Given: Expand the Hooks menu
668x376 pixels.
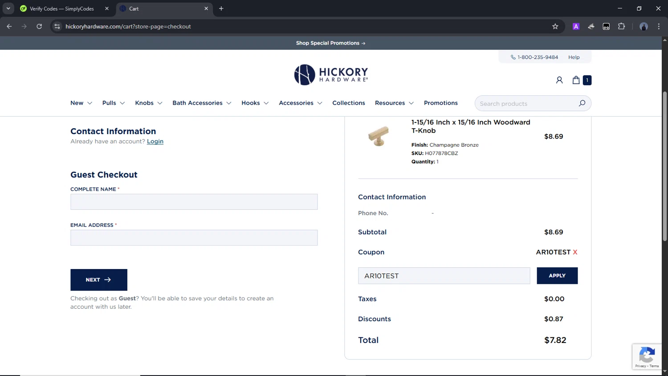Looking at the screenshot, I should pos(255,103).
